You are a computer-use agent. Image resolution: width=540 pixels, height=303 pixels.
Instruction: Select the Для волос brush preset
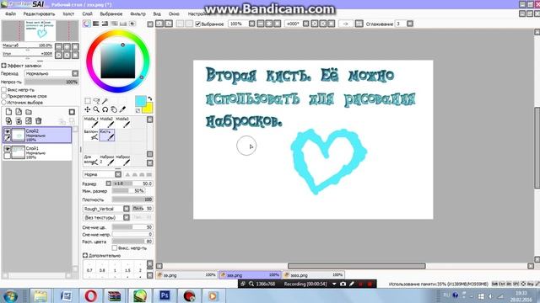[91, 160]
